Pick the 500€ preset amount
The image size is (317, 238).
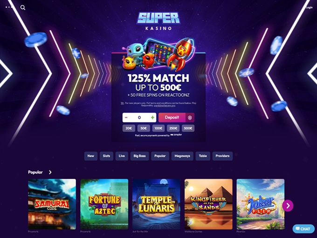point(188,128)
